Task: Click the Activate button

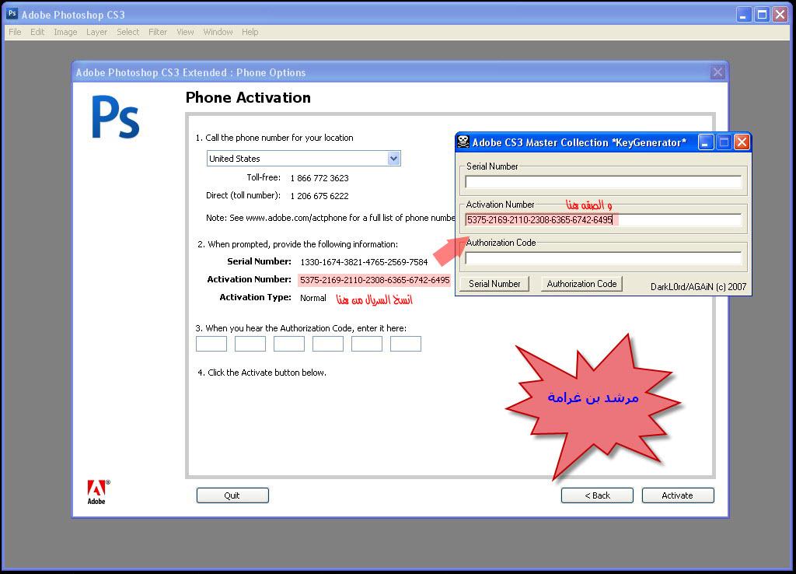Action: pos(678,495)
